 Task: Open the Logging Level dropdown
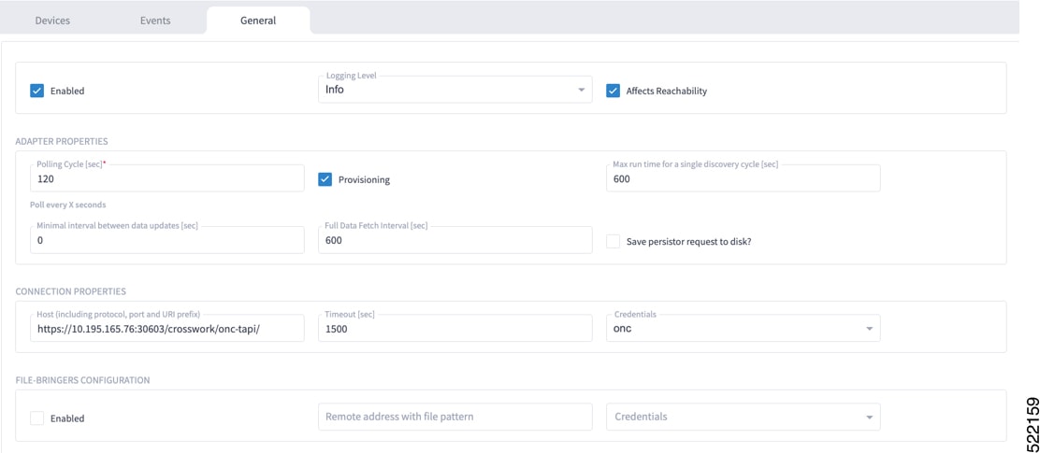455,90
